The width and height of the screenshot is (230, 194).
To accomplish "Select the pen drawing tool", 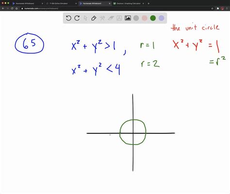I will 94,18.
